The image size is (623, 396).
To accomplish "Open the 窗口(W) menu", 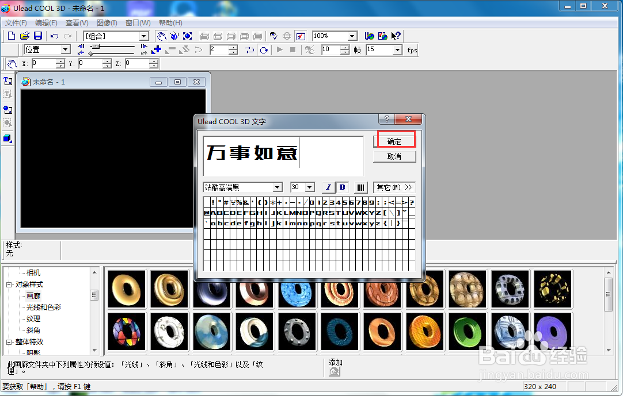I will coord(138,22).
